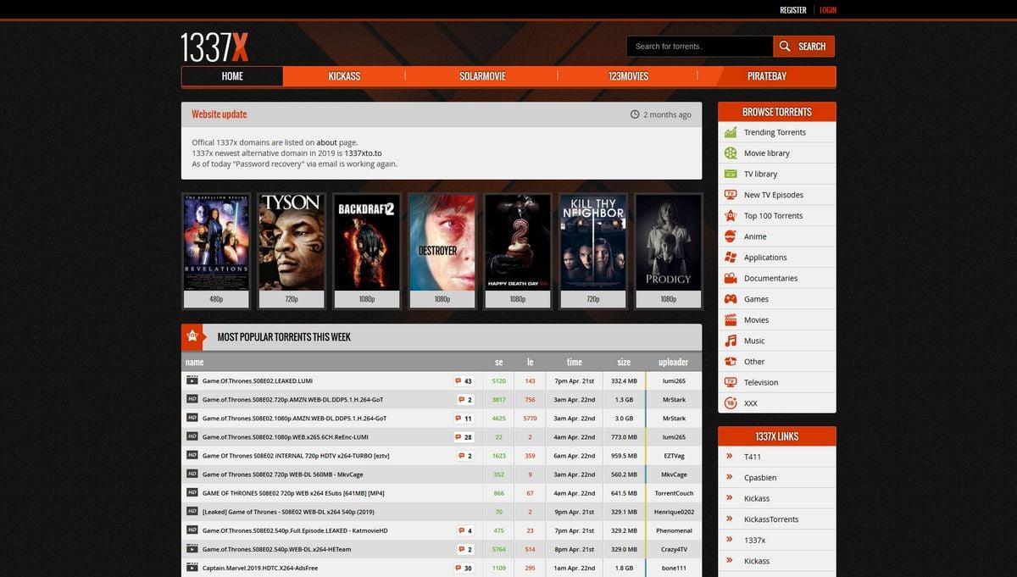Open the Destroyer movie poster
Image resolution: width=1017 pixels, height=577 pixels.
coord(442,252)
